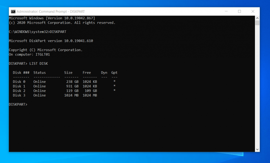Click the 'Disk ###' column header
Viewport: 270px width, 163px height.
pyautogui.click(x=21, y=73)
